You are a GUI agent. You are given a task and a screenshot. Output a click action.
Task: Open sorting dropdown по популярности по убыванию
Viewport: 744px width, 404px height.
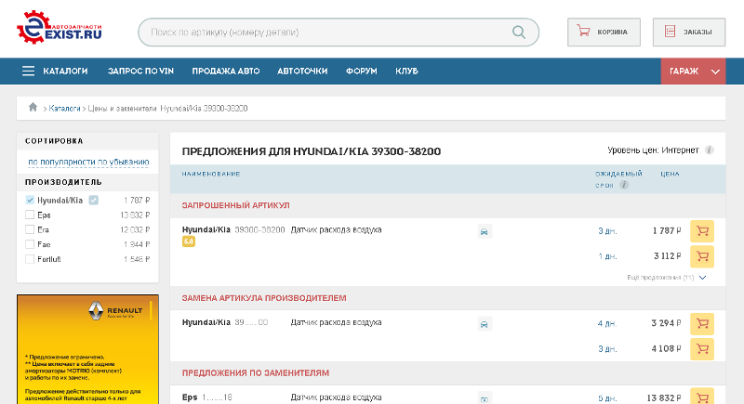(x=86, y=162)
